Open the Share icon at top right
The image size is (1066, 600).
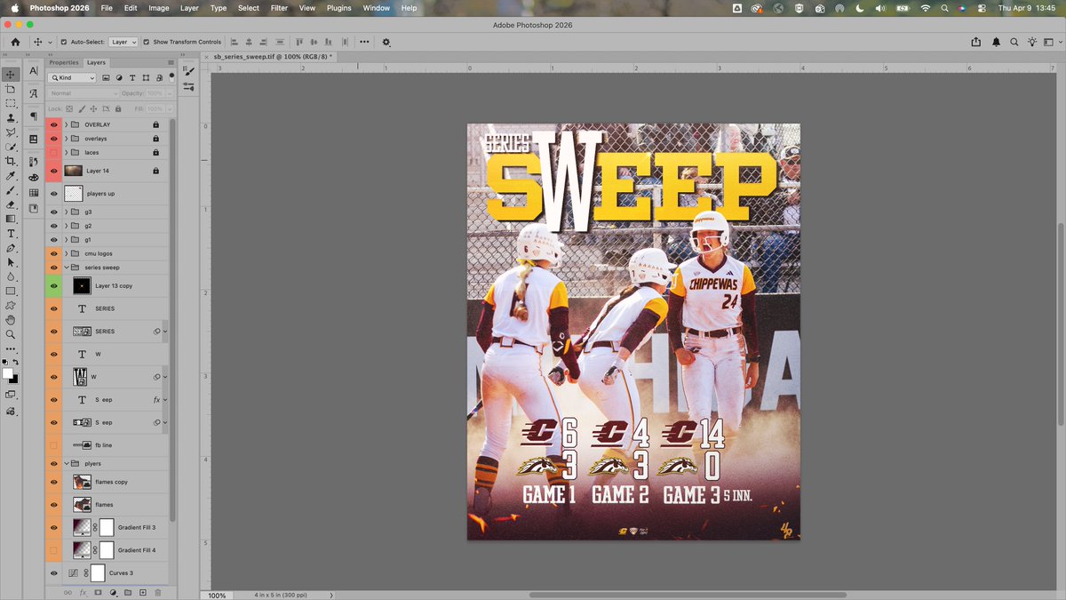(977, 42)
